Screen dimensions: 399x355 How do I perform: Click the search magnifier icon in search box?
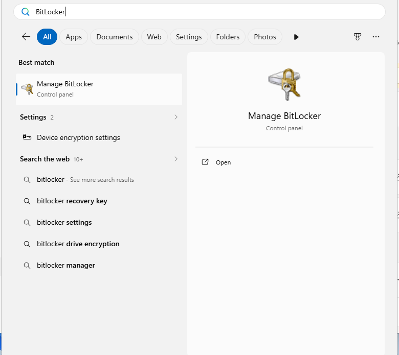pos(25,12)
